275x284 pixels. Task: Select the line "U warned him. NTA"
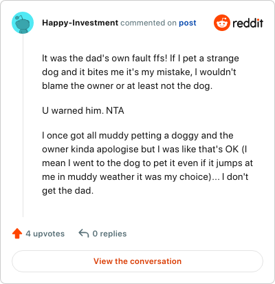click(83, 111)
